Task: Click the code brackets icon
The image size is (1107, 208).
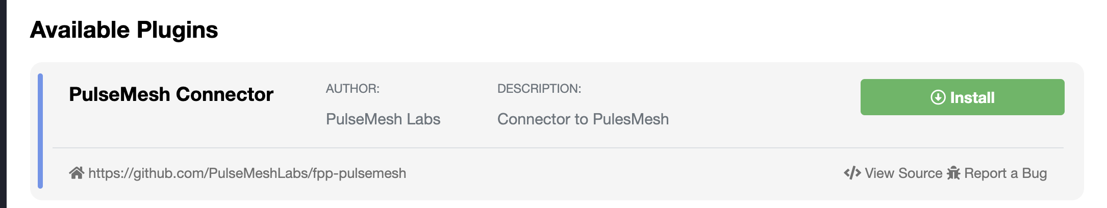Action: click(852, 173)
